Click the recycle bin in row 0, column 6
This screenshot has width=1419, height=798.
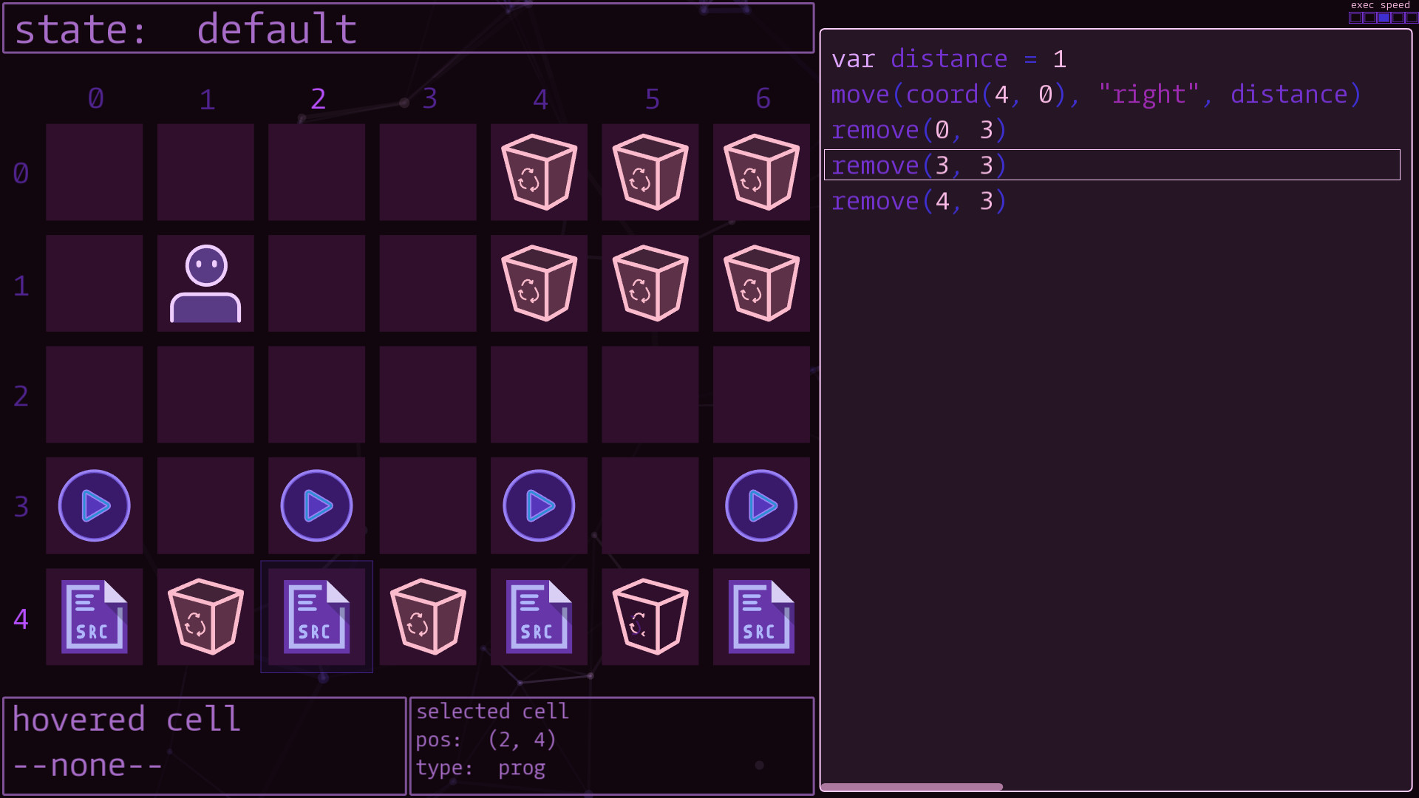pyautogui.click(x=760, y=172)
